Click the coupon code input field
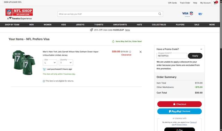Screen dimensions: 222x131 click(x=172, y=56)
